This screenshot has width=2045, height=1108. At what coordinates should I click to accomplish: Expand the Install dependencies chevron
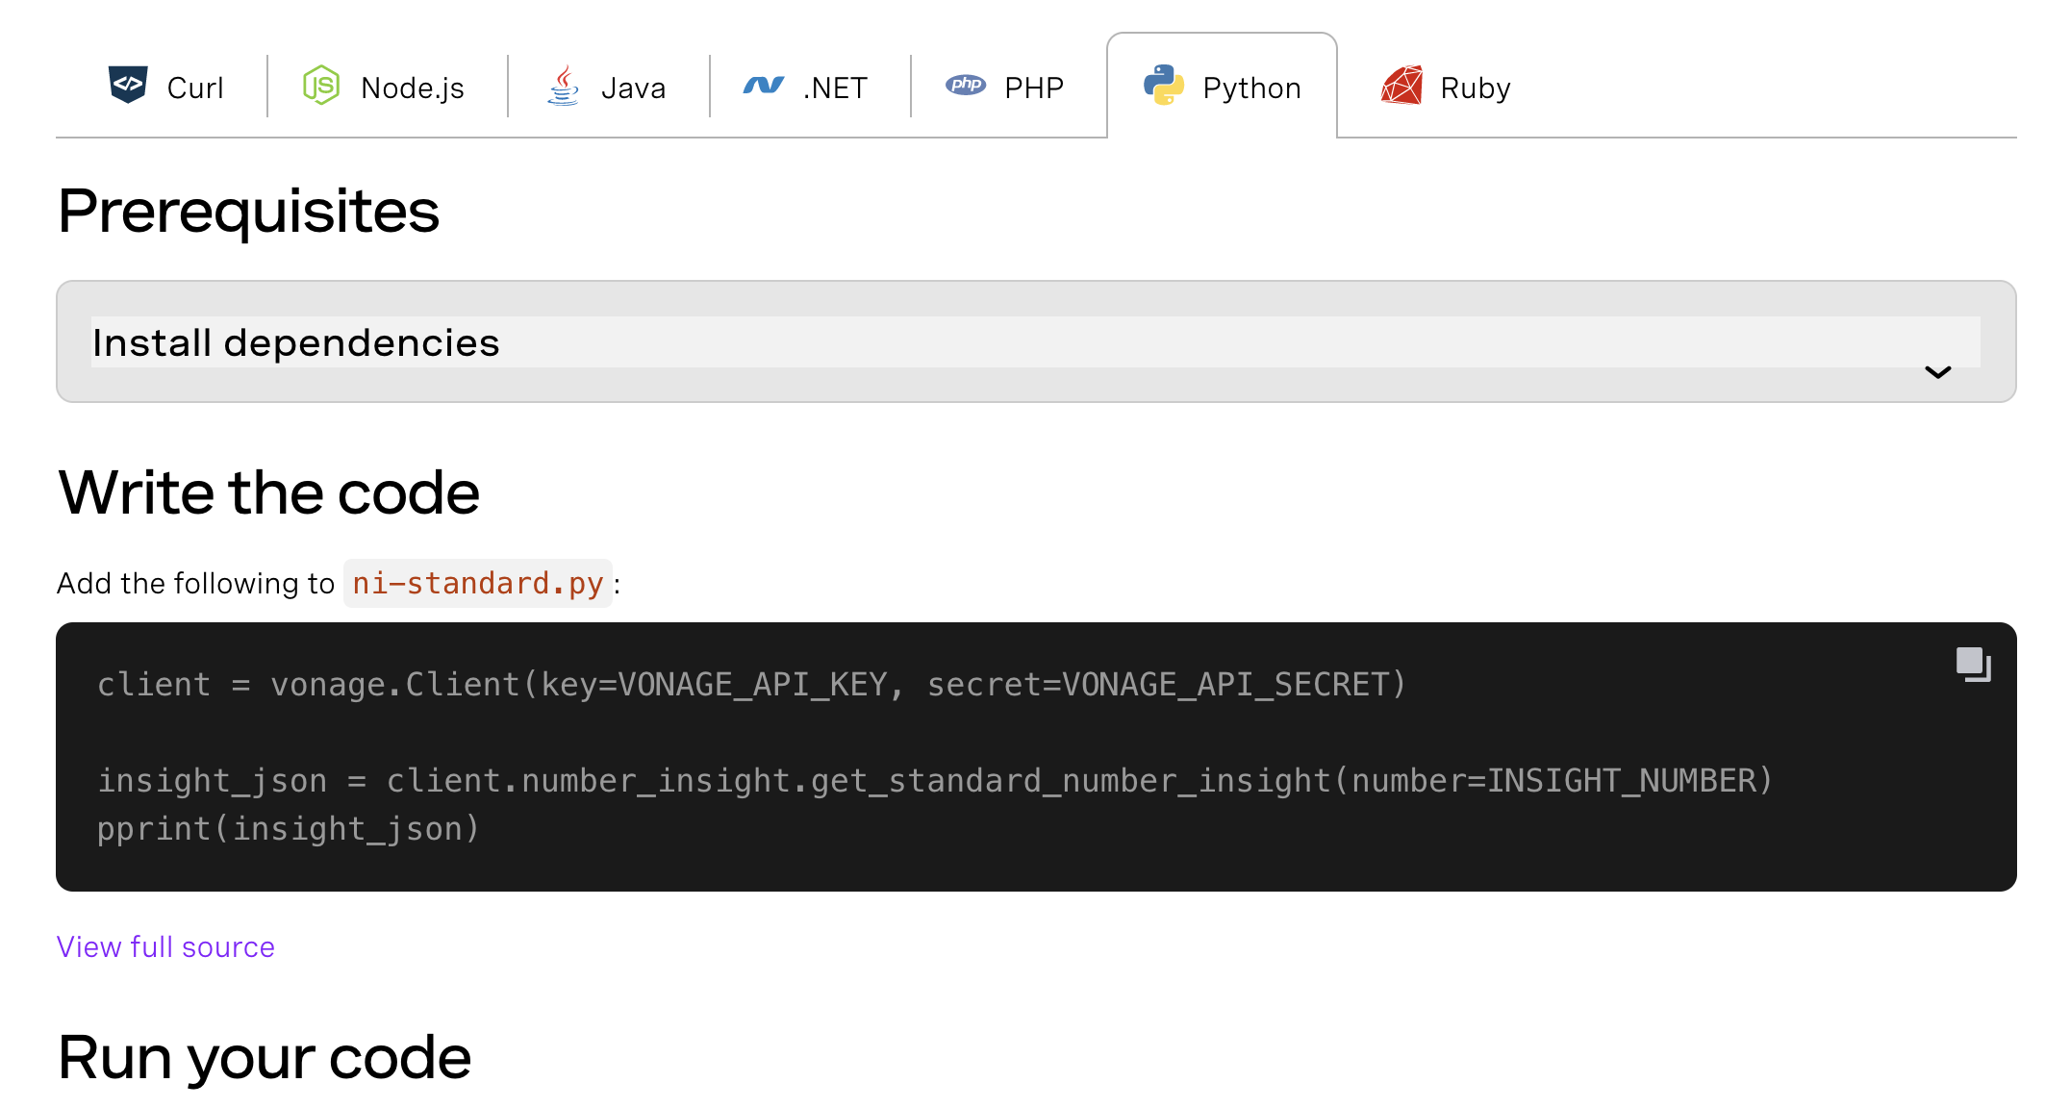[1937, 372]
